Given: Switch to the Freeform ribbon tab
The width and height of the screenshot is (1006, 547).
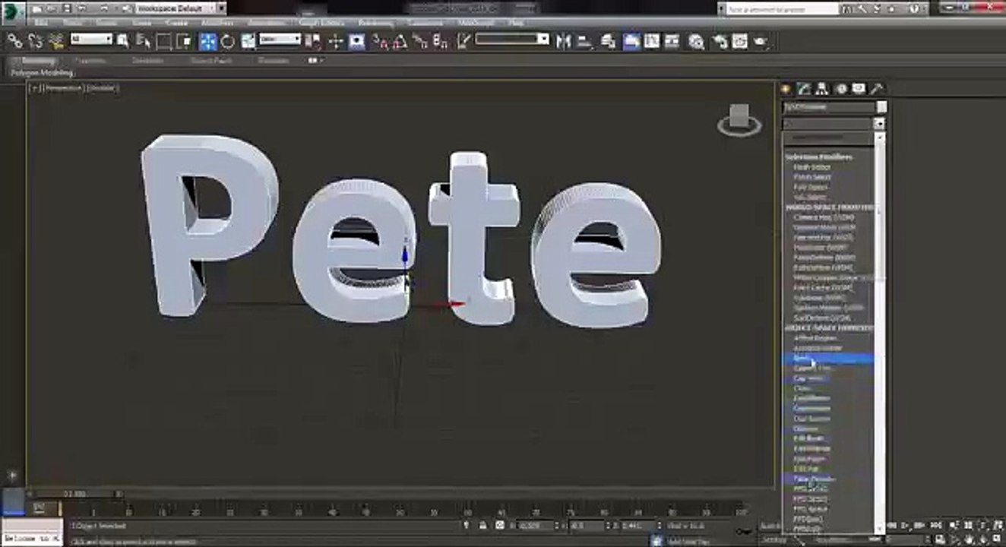Looking at the screenshot, I should click(x=90, y=60).
